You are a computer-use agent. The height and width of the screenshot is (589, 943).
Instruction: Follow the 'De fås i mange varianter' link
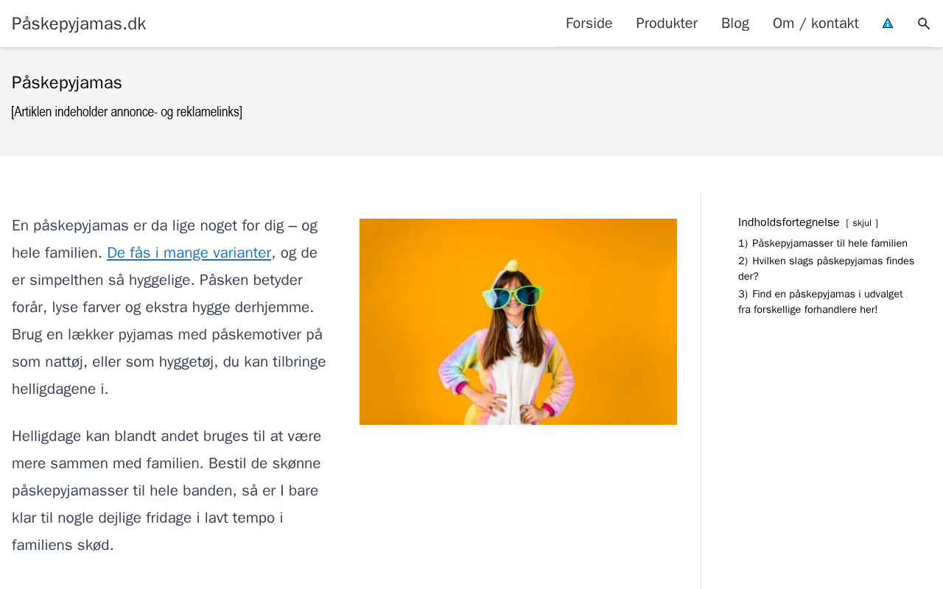click(x=189, y=253)
